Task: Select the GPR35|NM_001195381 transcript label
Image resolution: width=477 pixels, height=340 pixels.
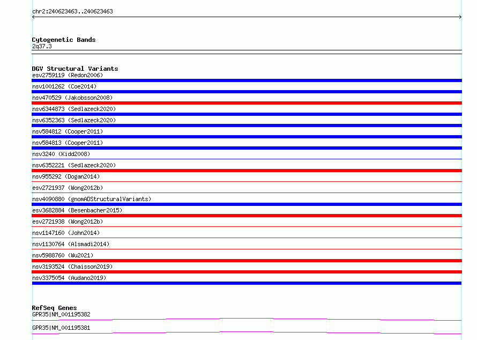Action: pos(61,328)
